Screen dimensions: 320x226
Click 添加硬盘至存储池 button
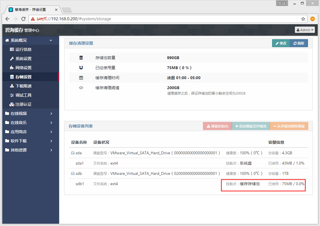[251, 126]
